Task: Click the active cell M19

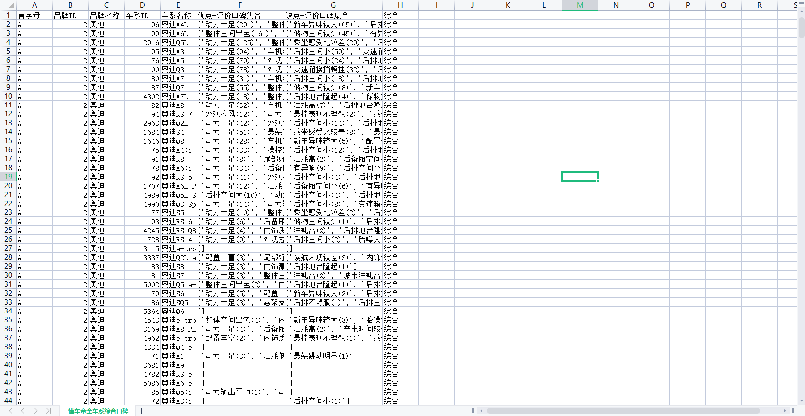Action: (580, 177)
